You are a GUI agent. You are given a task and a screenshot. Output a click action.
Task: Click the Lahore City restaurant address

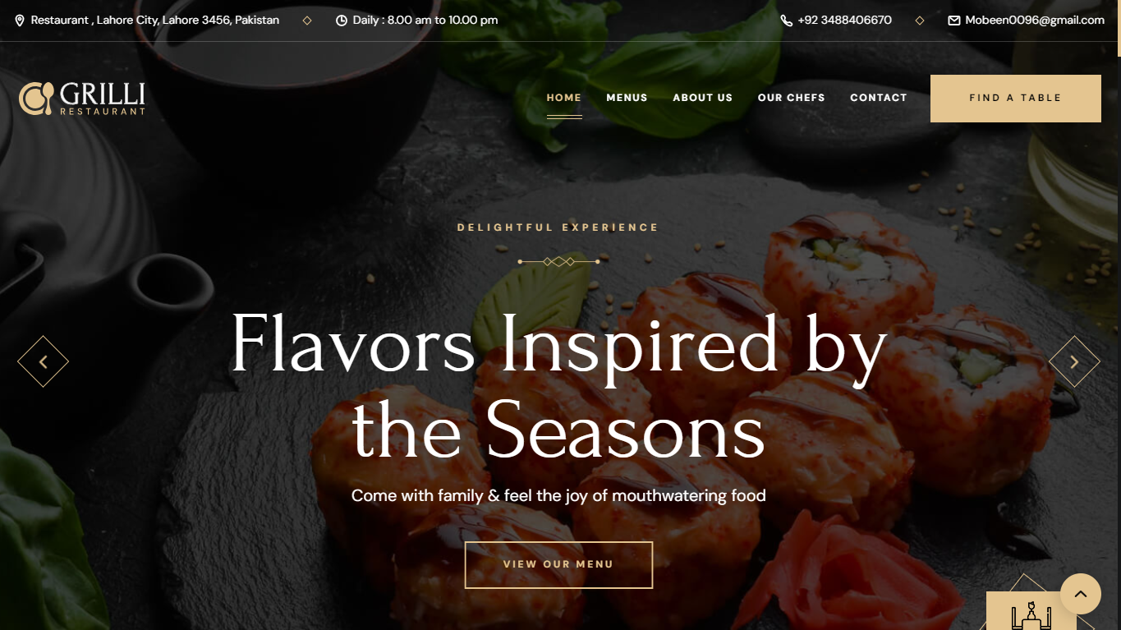point(155,21)
